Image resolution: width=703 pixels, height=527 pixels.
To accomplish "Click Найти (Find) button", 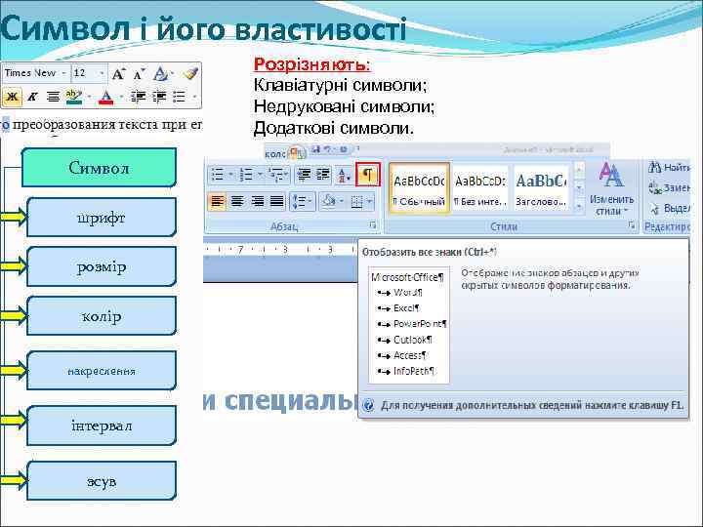I will tap(669, 168).
